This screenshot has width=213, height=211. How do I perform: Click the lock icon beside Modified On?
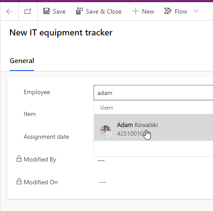(x=19, y=182)
